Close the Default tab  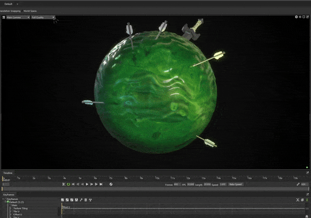17,4
